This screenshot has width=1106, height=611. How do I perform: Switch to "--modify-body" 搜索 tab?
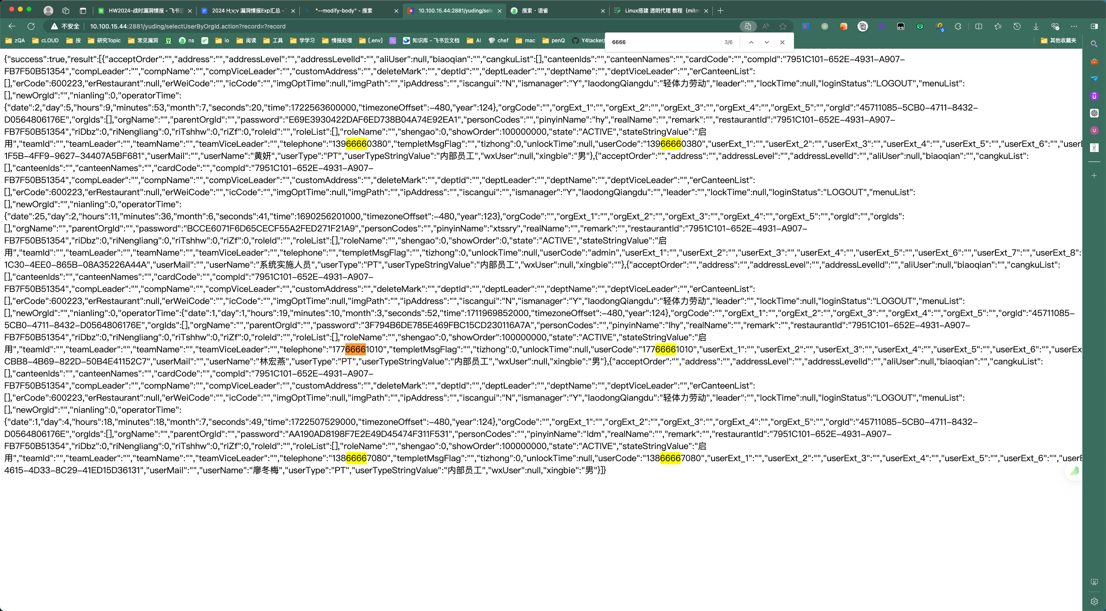click(x=352, y=11)
